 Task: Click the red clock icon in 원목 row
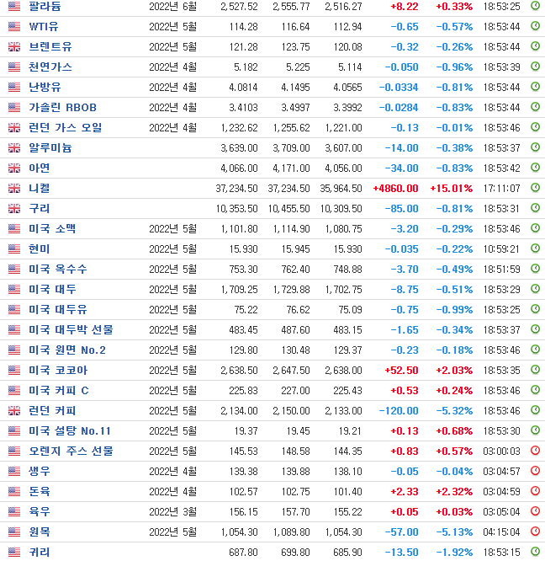tap(535, 532)
